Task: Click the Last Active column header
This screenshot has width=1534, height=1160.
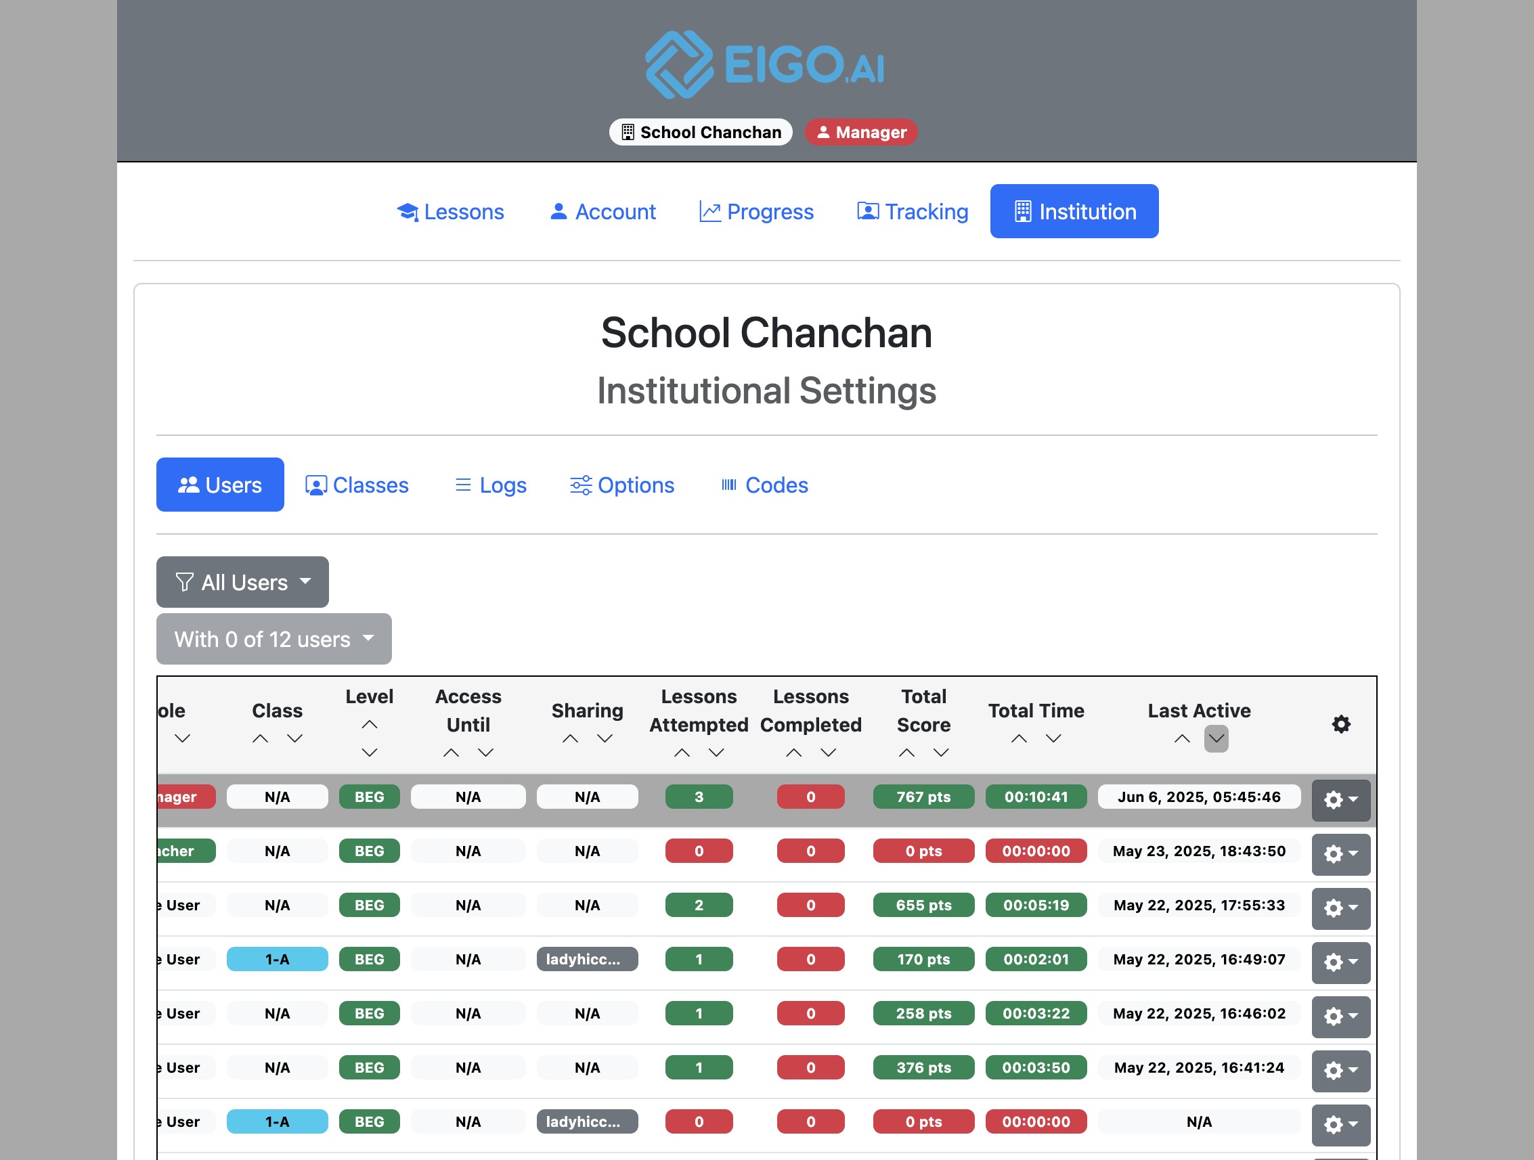Action: click(x=1199, y=711)
